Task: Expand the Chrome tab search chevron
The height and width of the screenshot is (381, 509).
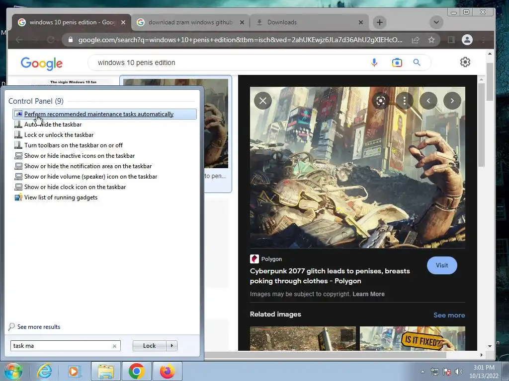Action: point(436,22)
